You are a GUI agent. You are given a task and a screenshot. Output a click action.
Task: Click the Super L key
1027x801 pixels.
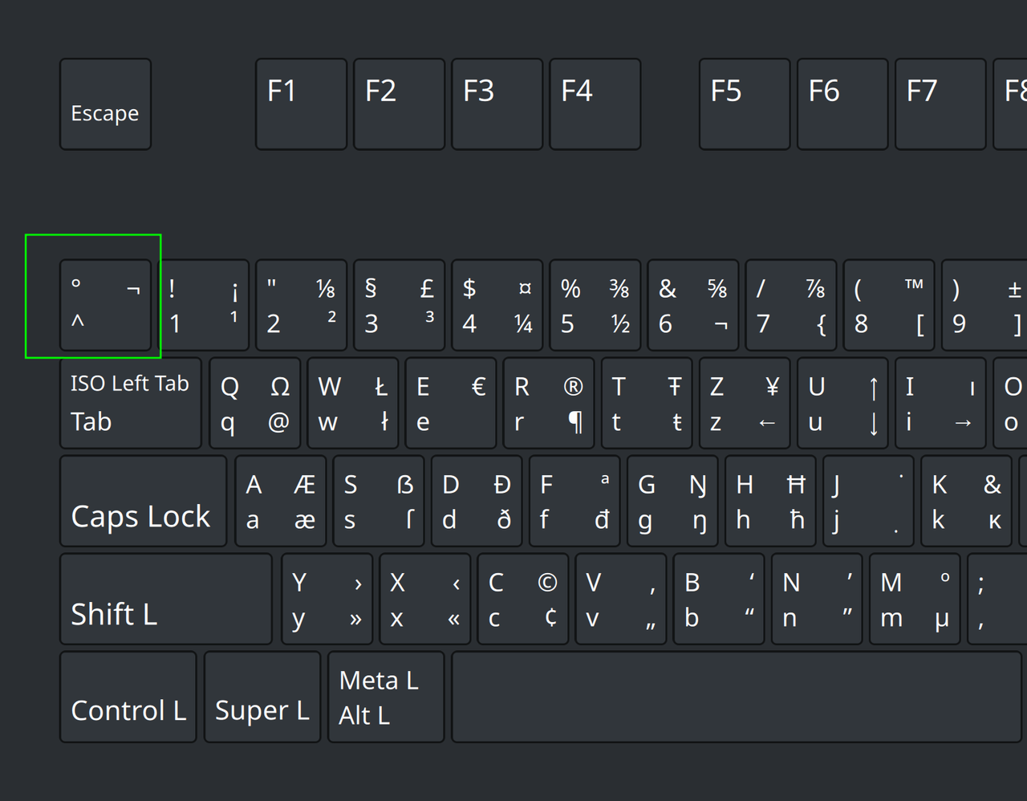(x=262, y=697)
